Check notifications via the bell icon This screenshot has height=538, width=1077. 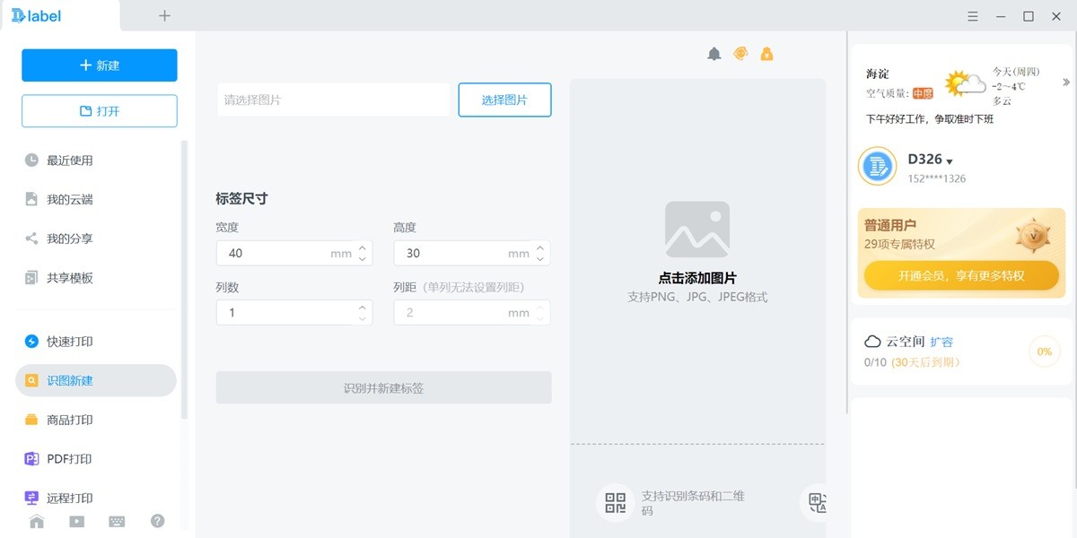click(x=714, y=54)
